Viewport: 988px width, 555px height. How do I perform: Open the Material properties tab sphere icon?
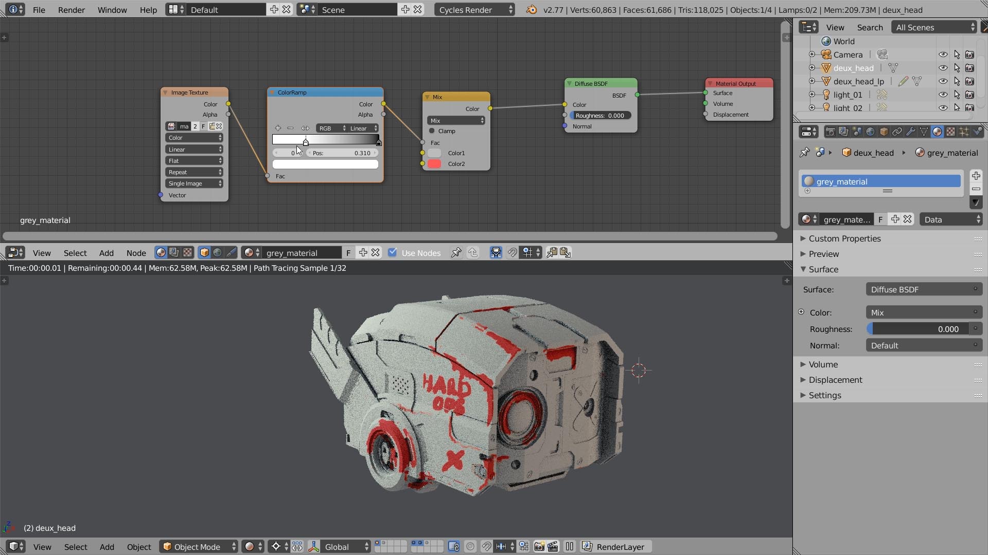[937, 132]
